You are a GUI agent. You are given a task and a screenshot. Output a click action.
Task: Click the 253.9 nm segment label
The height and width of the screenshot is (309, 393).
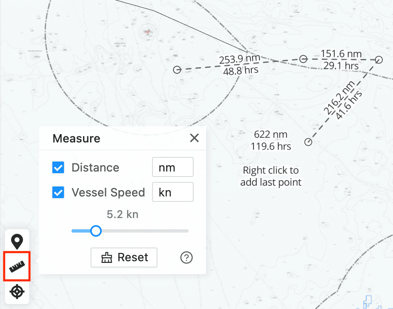239,59
